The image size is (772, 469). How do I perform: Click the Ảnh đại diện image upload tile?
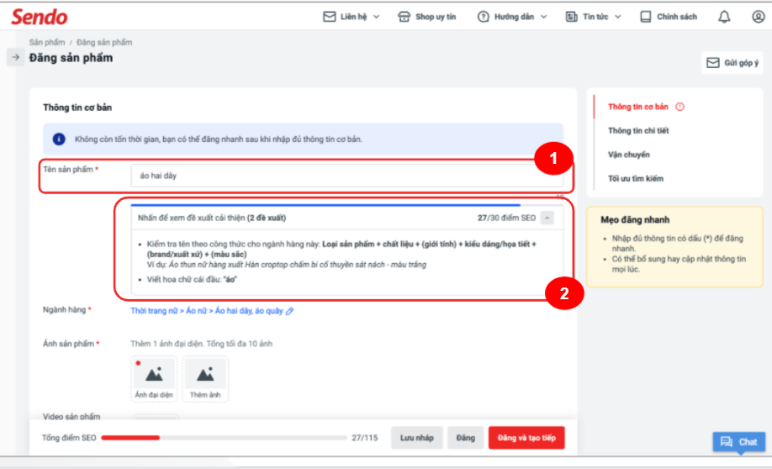click(154, 378)
